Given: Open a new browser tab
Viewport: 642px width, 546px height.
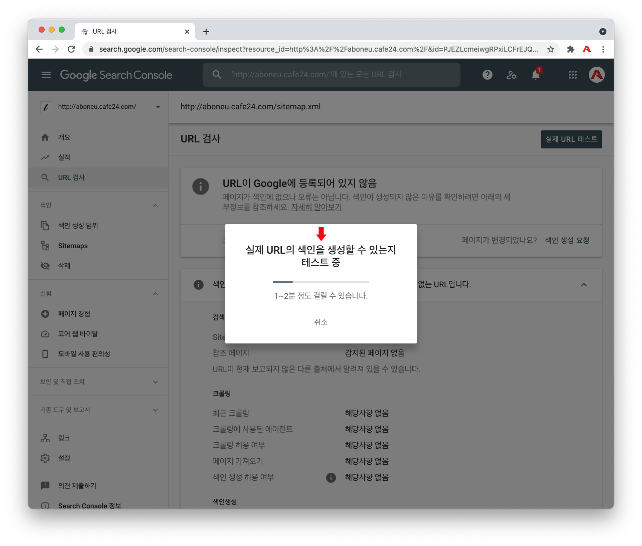Looking at the screenshot, I should [206, 32].
